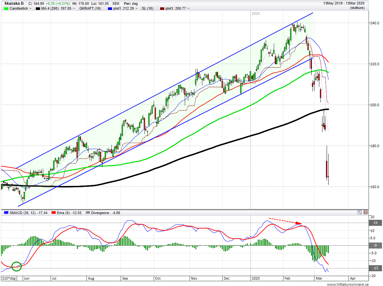
Task: Click the Ema (9): -12,55 label
Action: tap(69, 213)
